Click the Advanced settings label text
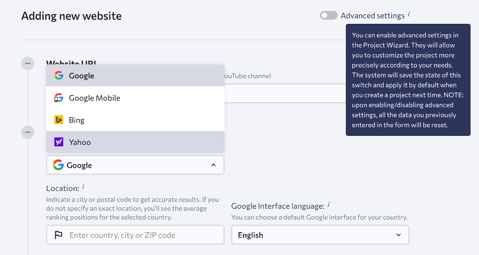Viewport: 479px width, 255px height. (x=372, y=16)
